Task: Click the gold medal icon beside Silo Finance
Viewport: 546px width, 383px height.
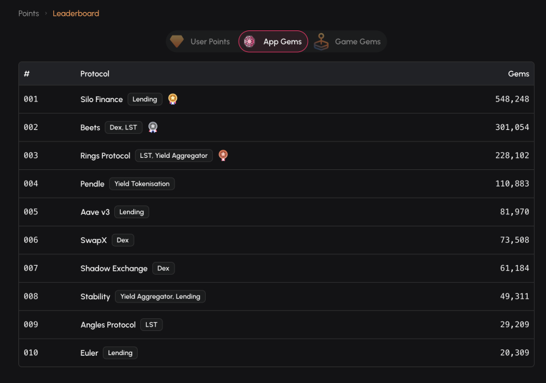Action: 173,99
